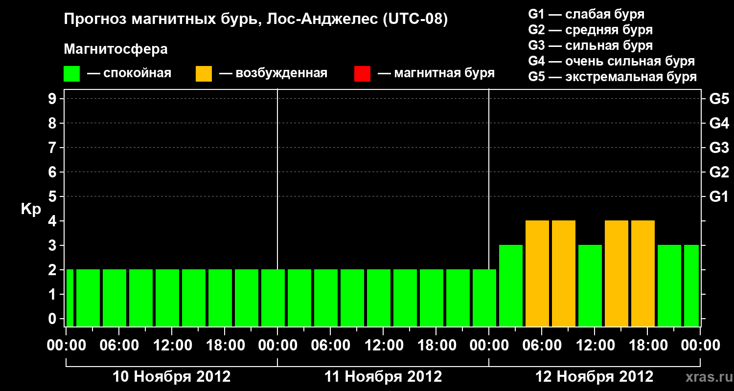Screen dimensions: 734x391
Task: Click the Kp axis value 7
Action: (53, 148)
